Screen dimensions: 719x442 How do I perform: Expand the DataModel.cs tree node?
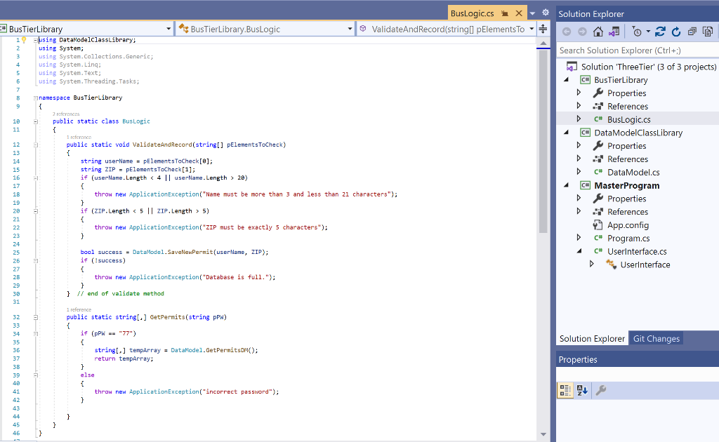point(579,172)
